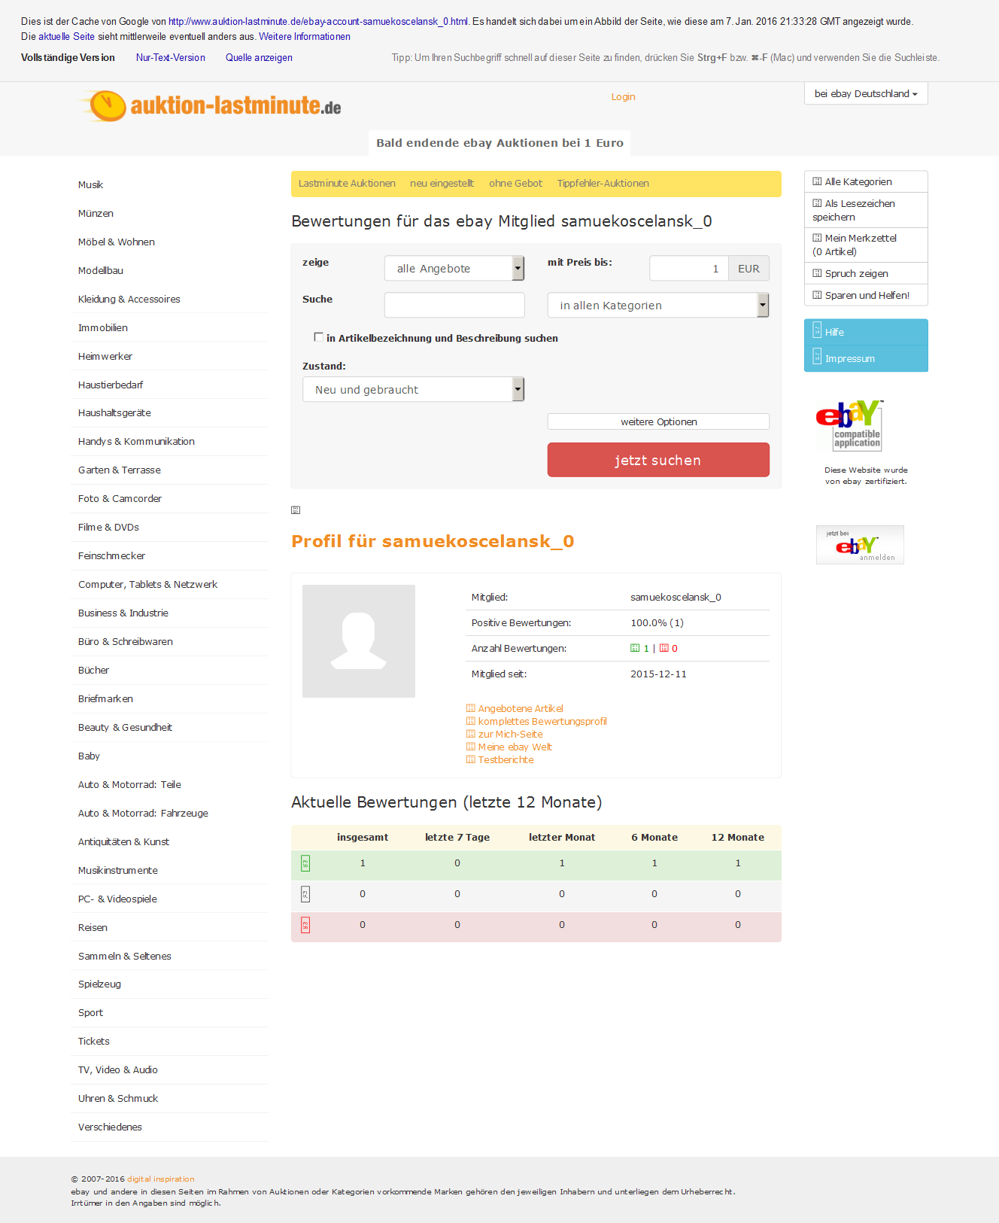
Task: Click the Hilfe icon in blue panel
Action: coord(817,330)
